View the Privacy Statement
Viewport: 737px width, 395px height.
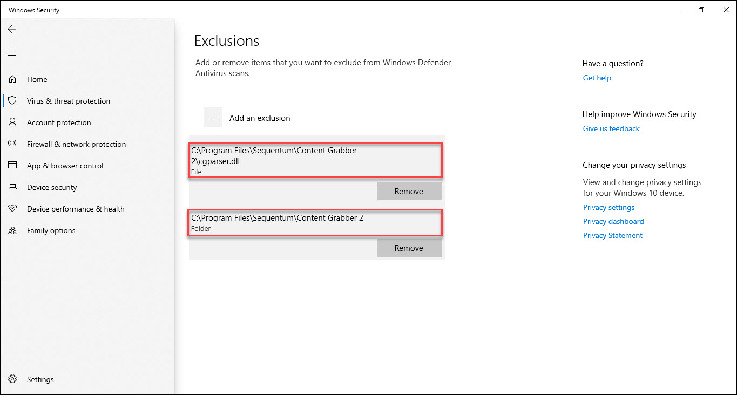pyautogui.click(x=612, y=235)
